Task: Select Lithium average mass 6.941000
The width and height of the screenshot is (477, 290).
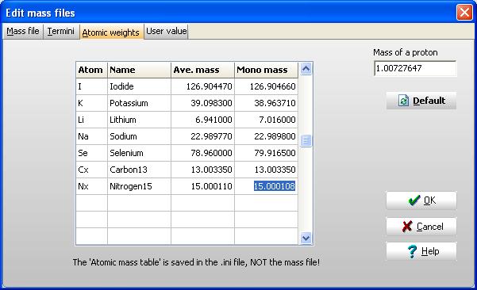Action: (202, 120)
